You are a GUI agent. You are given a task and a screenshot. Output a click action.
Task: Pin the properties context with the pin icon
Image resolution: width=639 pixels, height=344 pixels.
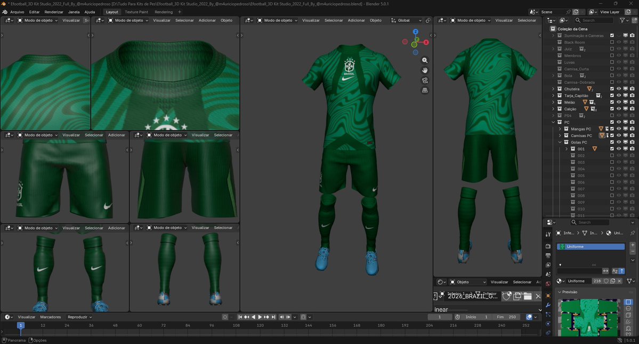click(633, 233)
